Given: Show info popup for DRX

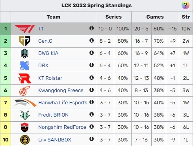Looking at the screenshot, I should click(91, 65).
